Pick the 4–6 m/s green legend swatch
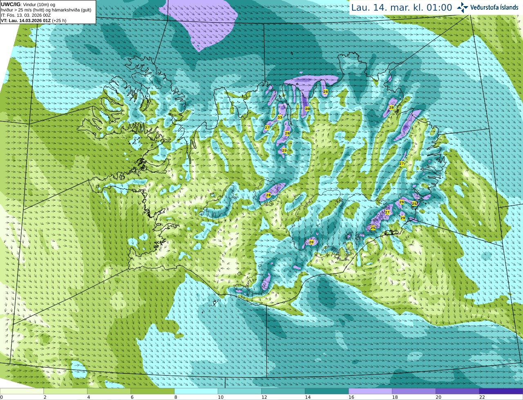 coord(109,391)
